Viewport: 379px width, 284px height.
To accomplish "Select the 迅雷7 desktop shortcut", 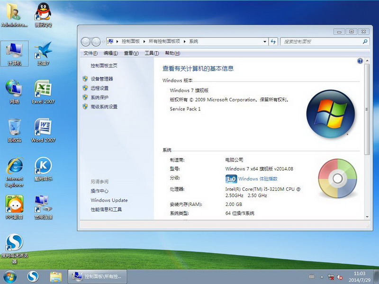I will pos(43,53).
